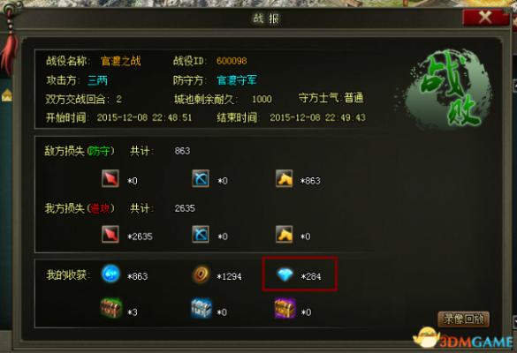The height and width of the screenshot is (353, 517).
Task: Click enemy losses bow archer icon
Action: pos(201,179)
